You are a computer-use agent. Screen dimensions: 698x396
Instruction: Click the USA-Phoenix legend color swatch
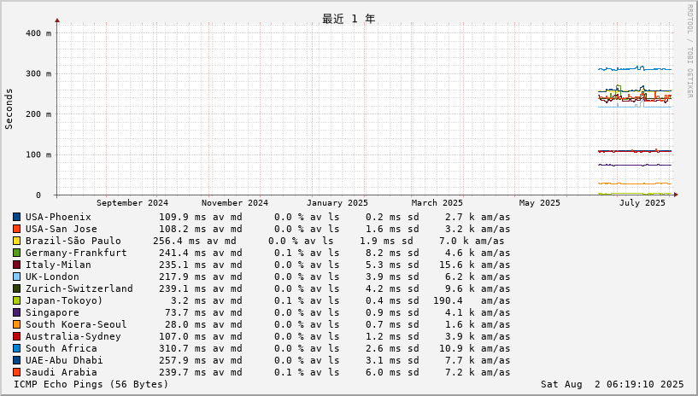coord(16,217)
